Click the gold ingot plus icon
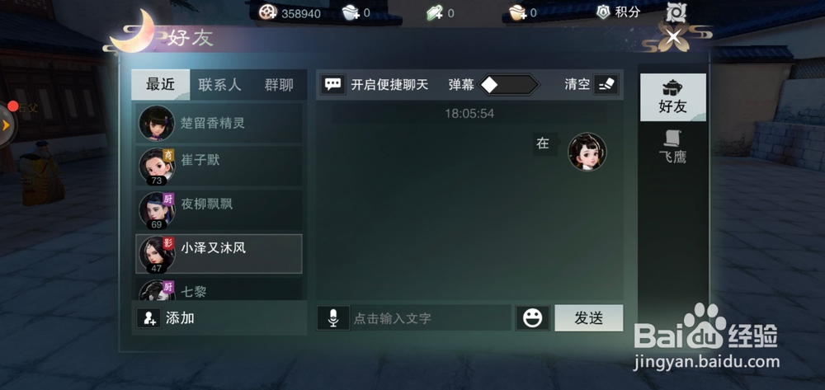 pos(517,12)
